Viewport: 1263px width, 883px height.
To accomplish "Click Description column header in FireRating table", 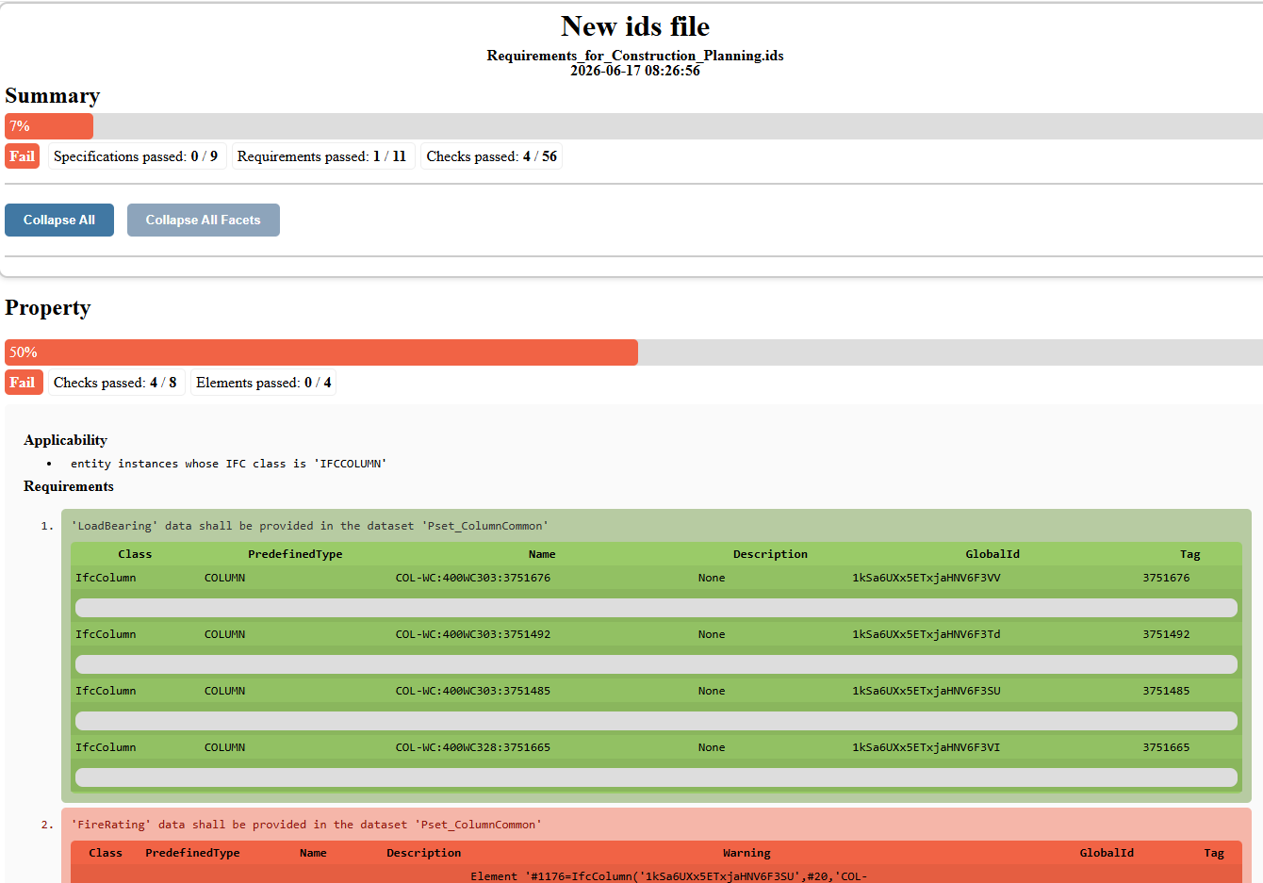I will (423, 853).
